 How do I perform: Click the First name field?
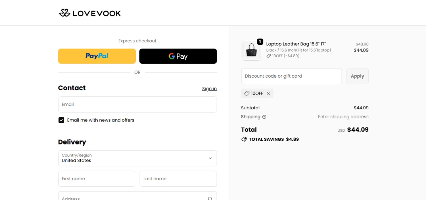(x=97, y=179)
